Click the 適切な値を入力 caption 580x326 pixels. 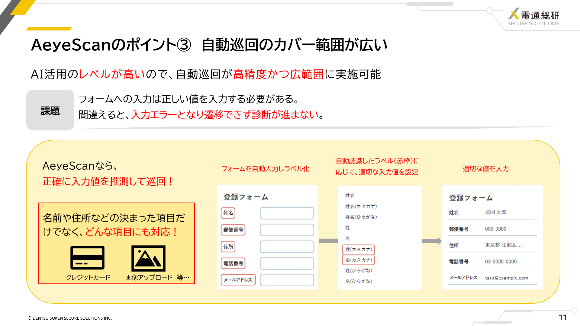486,169
